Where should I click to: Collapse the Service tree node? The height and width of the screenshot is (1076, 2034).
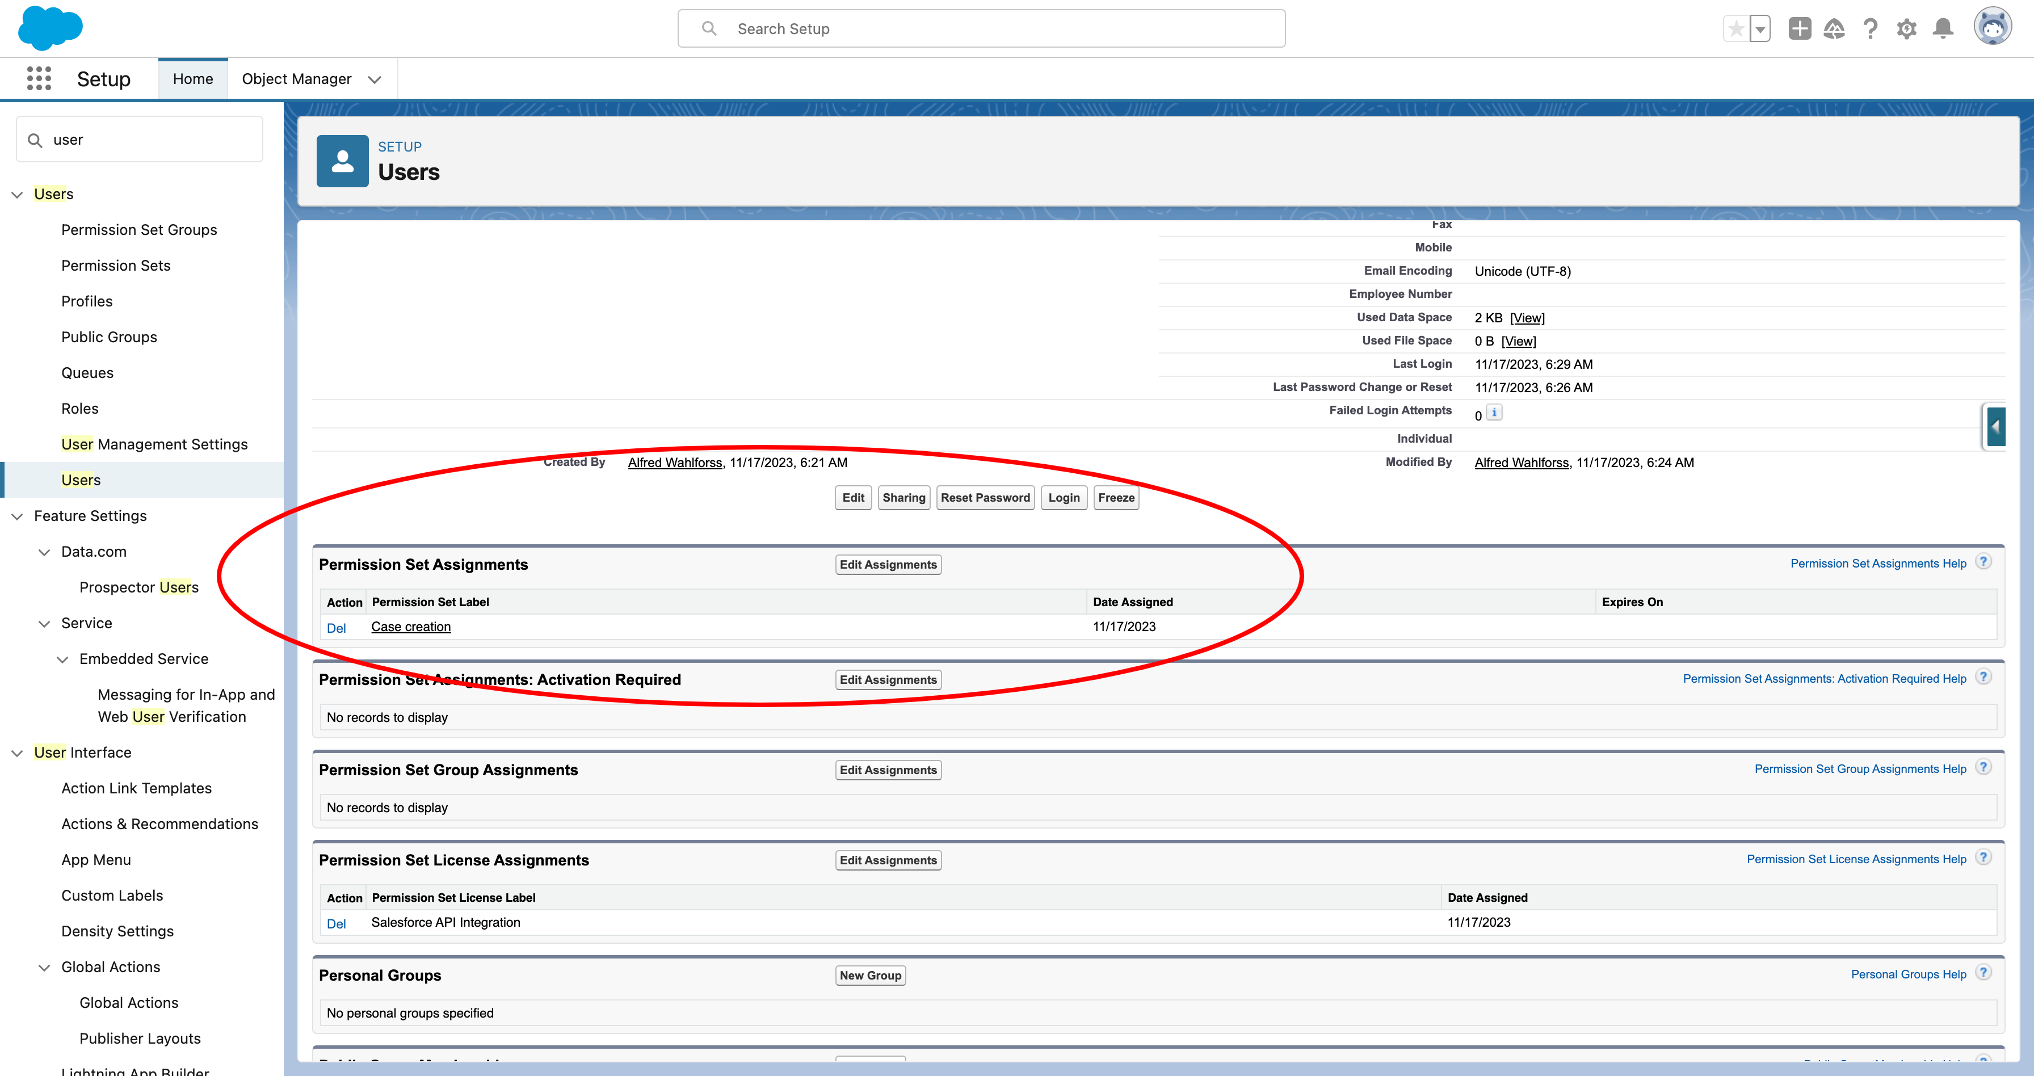coord(45,624)
